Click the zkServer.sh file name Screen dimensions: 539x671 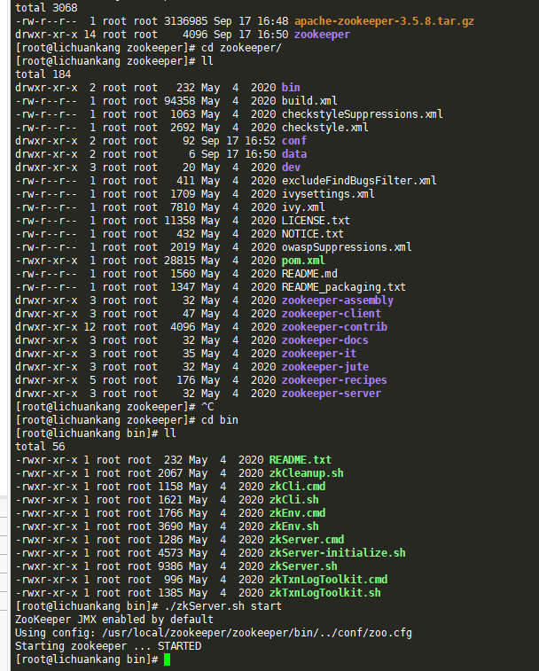pyautogui.click(x=303, y=566)
